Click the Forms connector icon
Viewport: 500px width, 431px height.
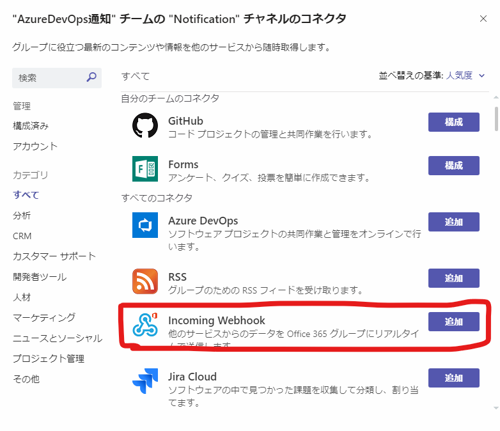pyautogui.click(x=145, y=169)
